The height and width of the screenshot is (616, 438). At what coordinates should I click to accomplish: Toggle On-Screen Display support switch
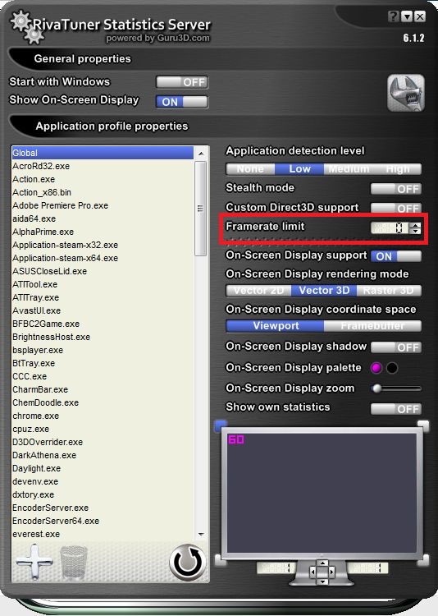[x=396, y=256]
